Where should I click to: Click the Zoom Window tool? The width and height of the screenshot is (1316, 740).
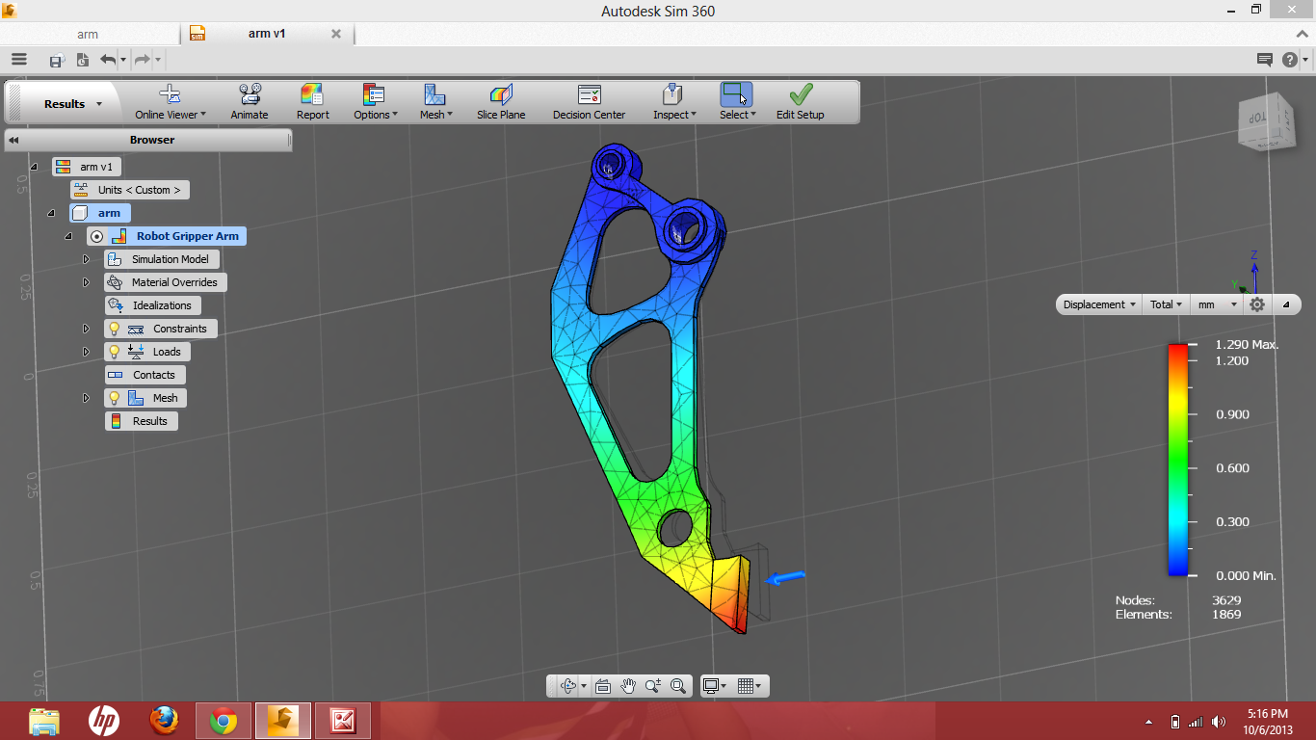click(x=678, y=686)
